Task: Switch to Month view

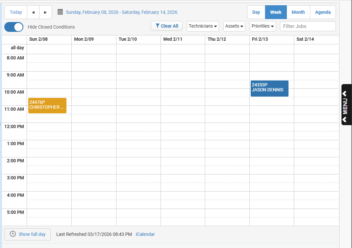Action: (298, 12)
